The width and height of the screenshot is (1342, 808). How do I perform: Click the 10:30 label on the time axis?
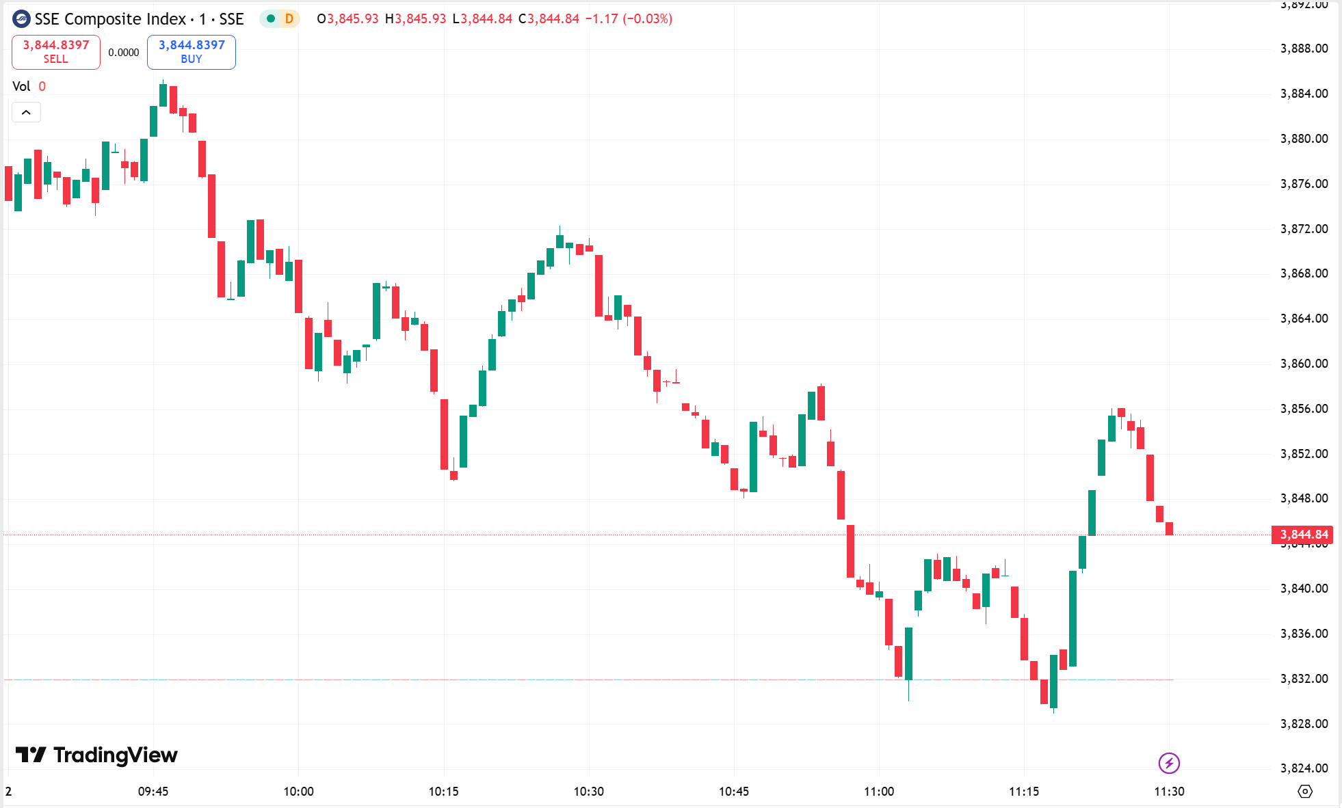tap(588, 792)
